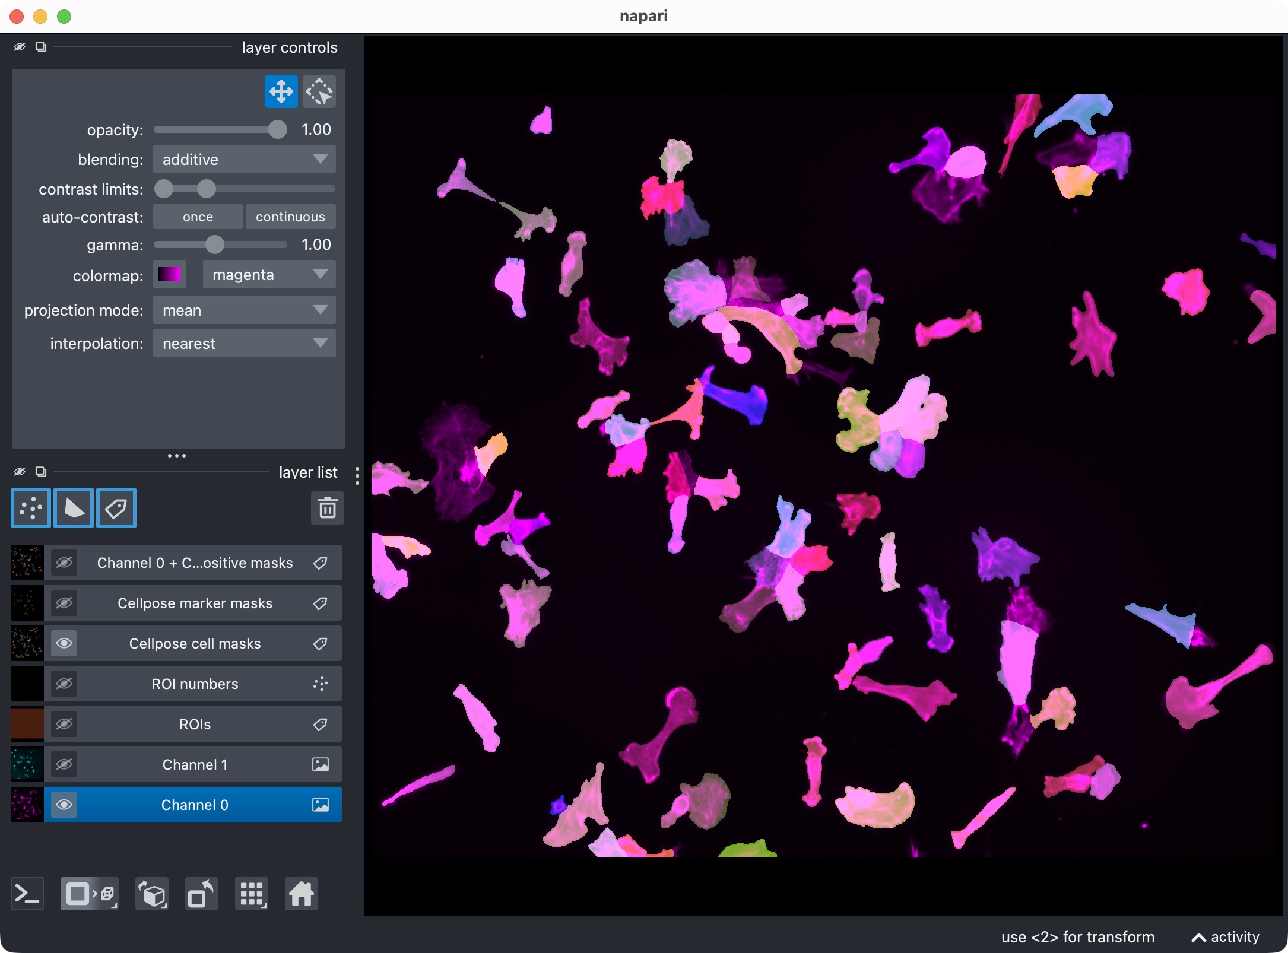Select the pan/zoom mode tool

(281, 92)
